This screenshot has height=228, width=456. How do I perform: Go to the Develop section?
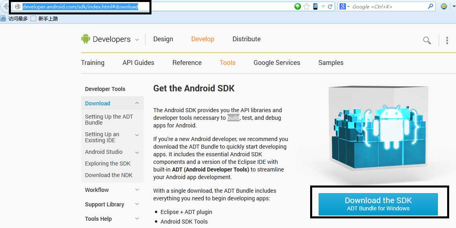pos(203,39)
